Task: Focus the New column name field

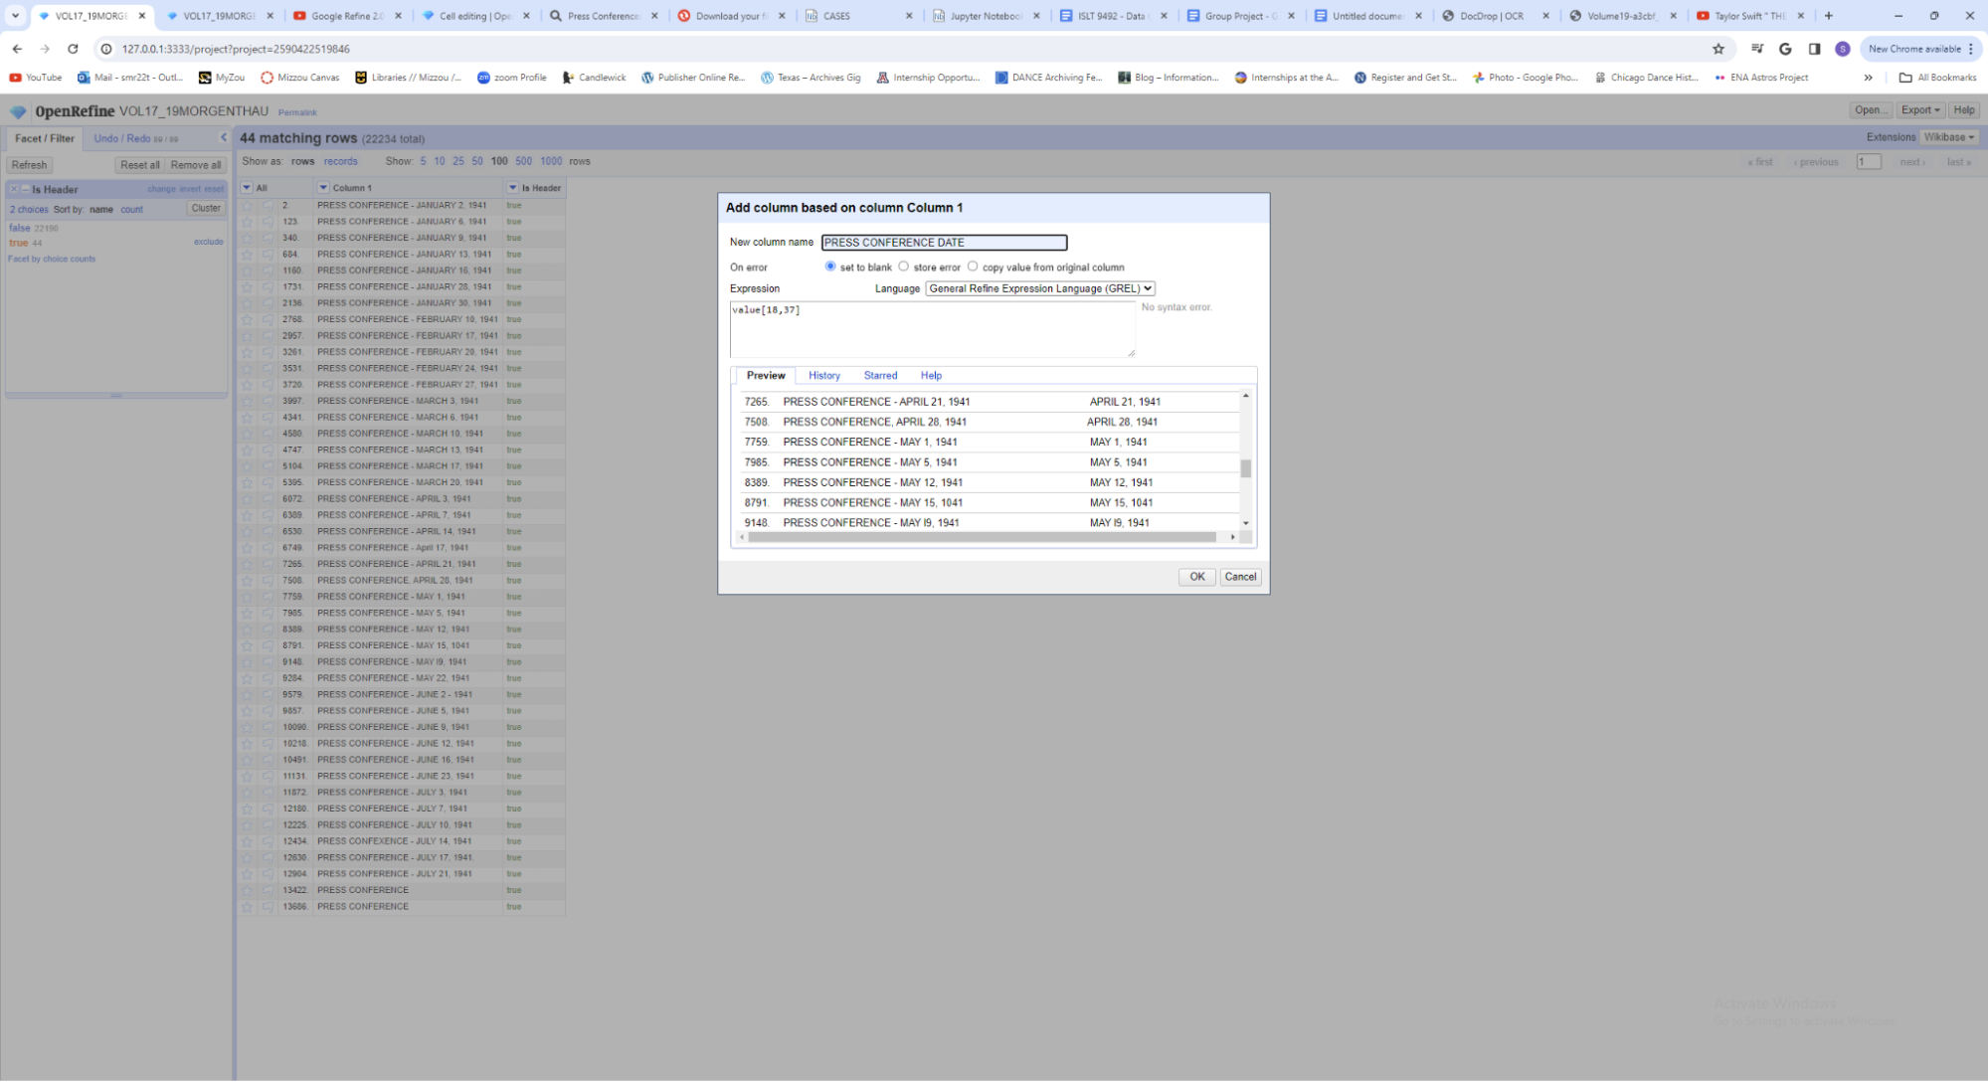Action: 944,243
